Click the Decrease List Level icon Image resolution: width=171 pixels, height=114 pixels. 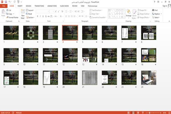[76, 11]
